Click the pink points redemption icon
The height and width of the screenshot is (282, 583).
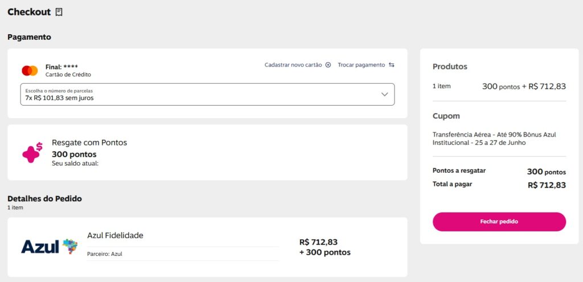tap(32, 152)
